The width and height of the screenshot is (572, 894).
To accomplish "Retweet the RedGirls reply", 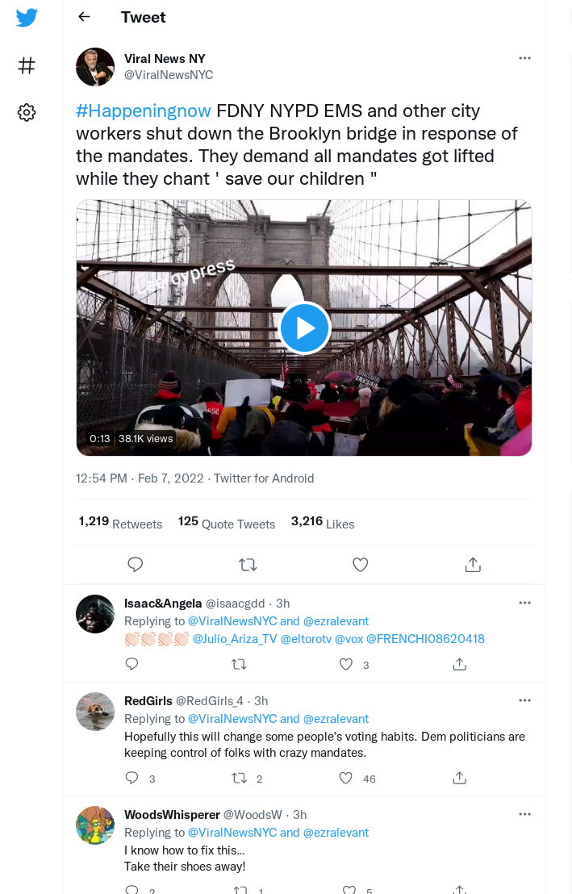I will [239, 778].
